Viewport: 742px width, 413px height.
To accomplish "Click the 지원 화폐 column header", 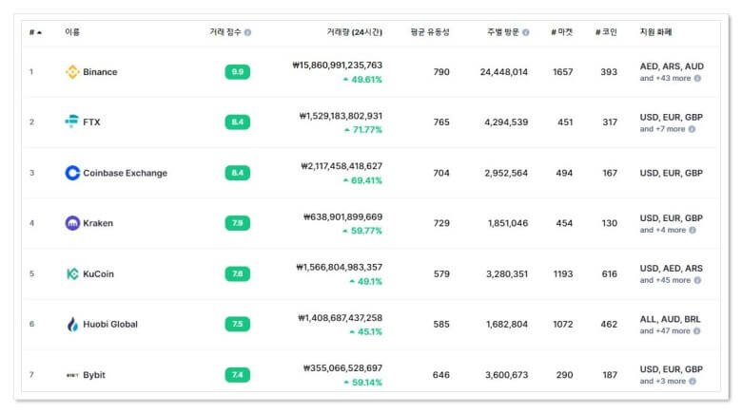I will (x=655, y=32).
